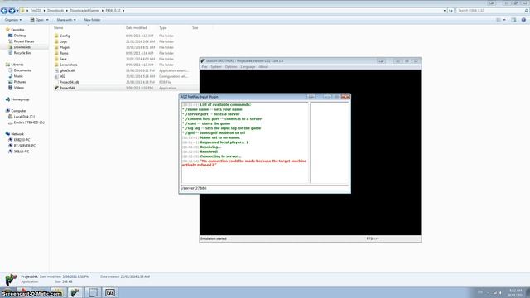Click the Size column header
The width and height of the screenshot is (530, 298).
(195, 27)
